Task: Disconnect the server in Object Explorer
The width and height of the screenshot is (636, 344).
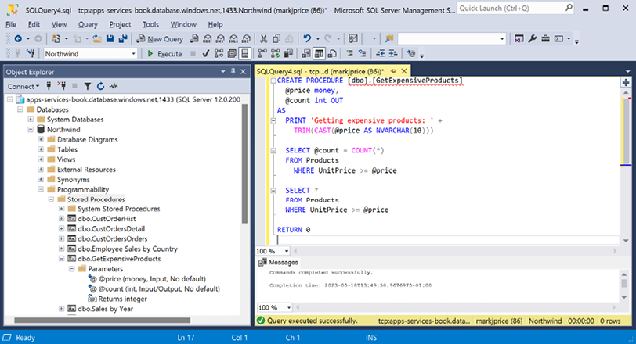Action: tap(62, 86)
